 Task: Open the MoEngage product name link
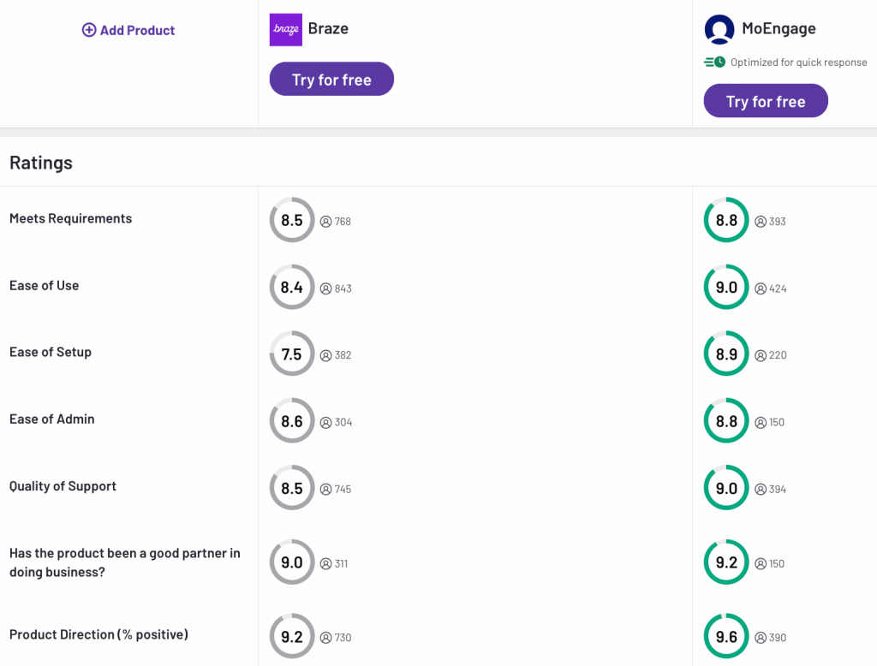pos(779,28)
